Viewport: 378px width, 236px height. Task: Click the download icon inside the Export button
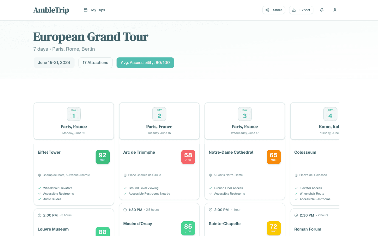(x=293, y=10)
